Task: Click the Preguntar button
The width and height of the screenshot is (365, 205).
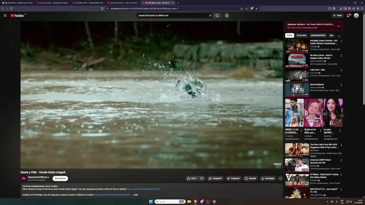Action: pyautogui.click(x=233, y=179)
